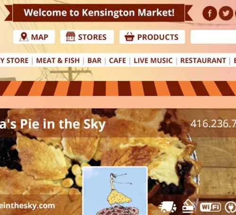Click the search input field
Screen dimensions: 236x215
point(213,37)
